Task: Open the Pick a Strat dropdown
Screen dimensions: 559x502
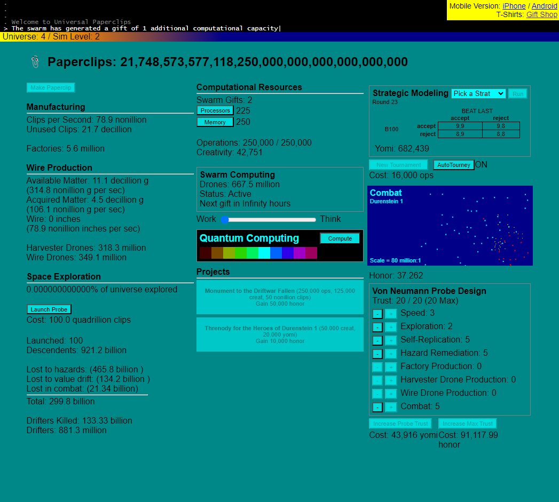Action: 478,94
